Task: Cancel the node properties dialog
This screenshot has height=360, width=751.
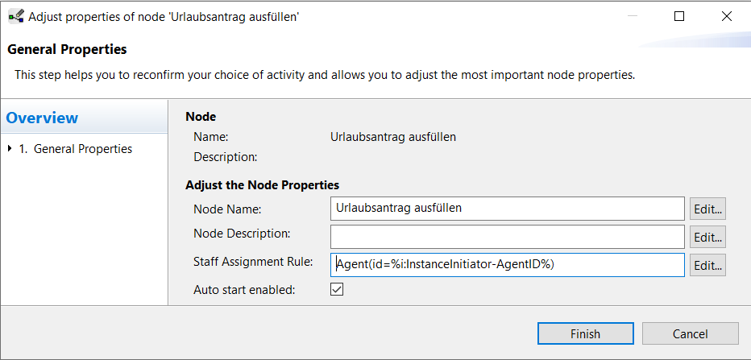Action: pos(691,333)
